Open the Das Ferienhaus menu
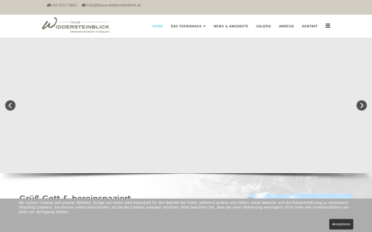The height and width of the screenshot is (232, 372). click(x=188, y=26)
